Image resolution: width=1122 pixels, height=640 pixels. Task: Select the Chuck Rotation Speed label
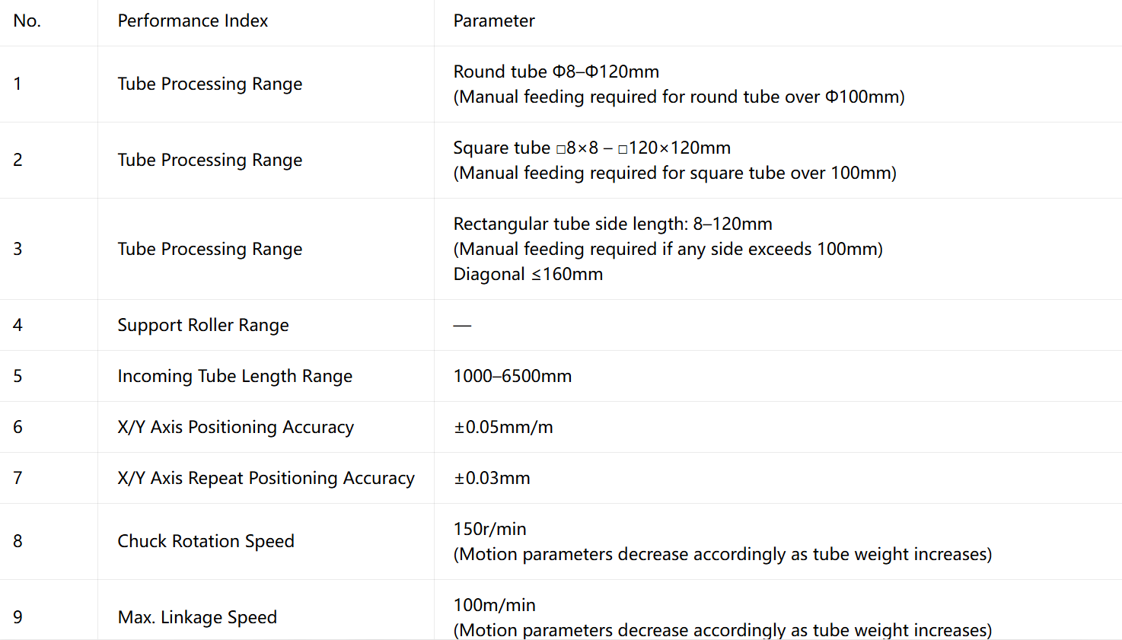[206, 541]
